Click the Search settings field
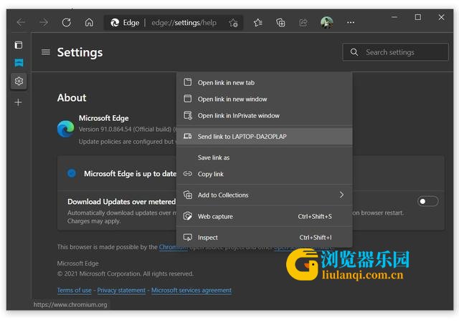This screenshot has height=322, width=459. [395, 52]
